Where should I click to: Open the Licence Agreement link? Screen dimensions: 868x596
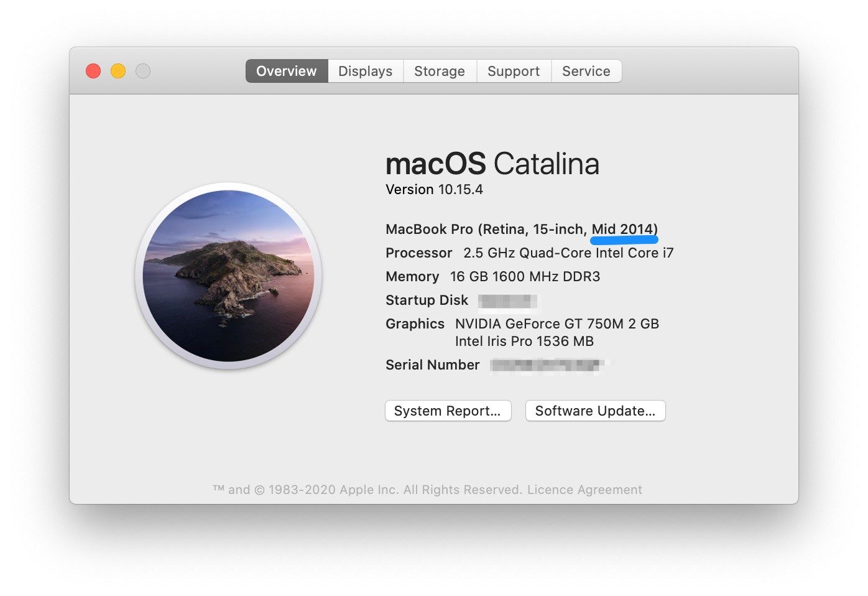584,490
